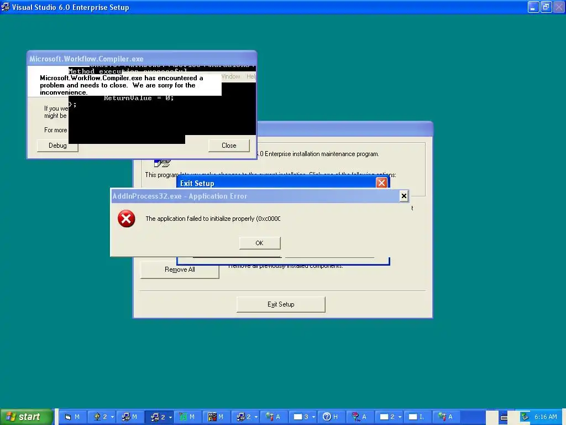The width and height of the screenshot is (566, 425).
Task: Click the keyboard icon in the system tray
Action: tap(504, 417)
